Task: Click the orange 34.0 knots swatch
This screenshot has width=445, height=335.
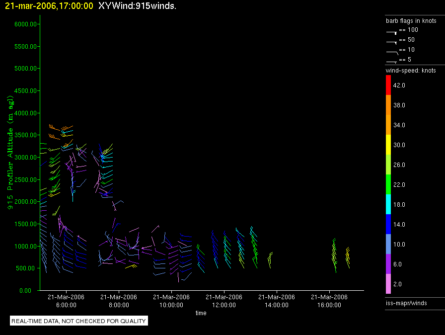Action: (388, 125)
